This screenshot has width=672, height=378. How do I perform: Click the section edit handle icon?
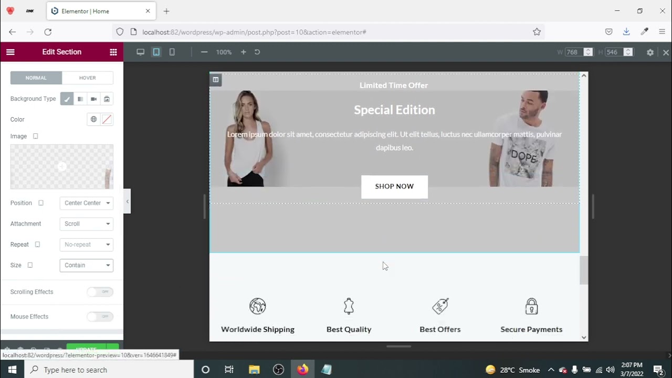215,80
